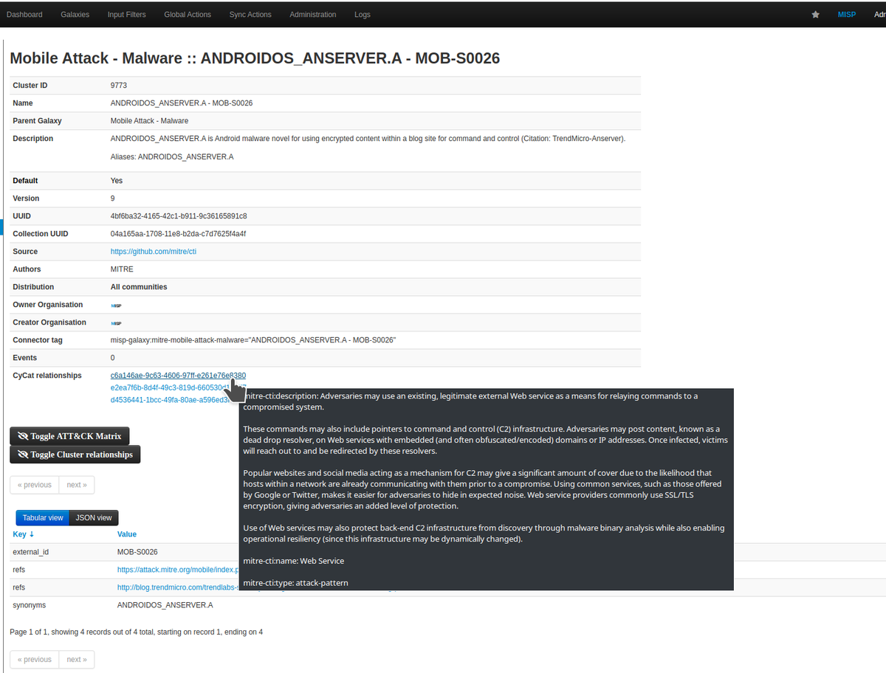Viewport: 886px width, 673px height.
Task: Open the Logs menu
Action: point(363,14)
